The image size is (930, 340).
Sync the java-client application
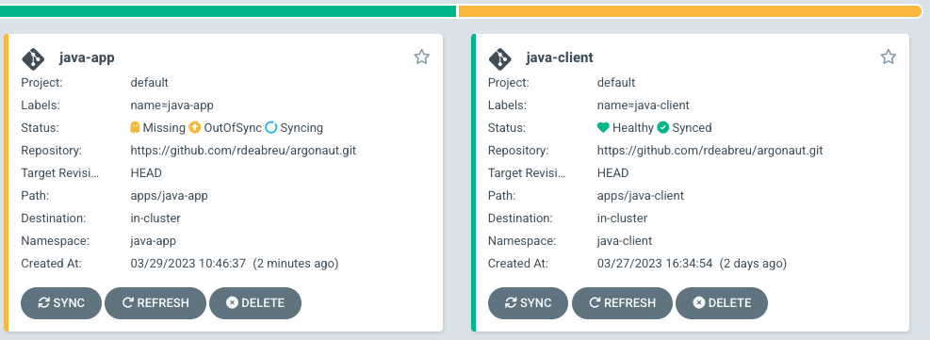(528, 302)
